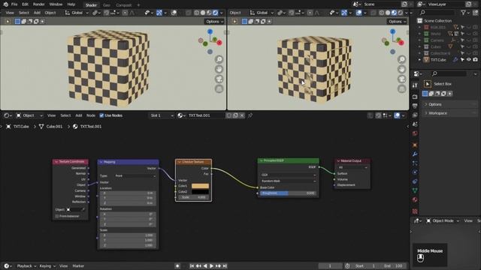Switch to the Geo workspace tab
The height and width of the screenshot is (270, 481).
click(107, 5)
